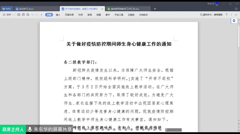This screenshot has height=134, width=240.
Task: Select the 插入 ribbon tab
Action: [x=58, y=15]
